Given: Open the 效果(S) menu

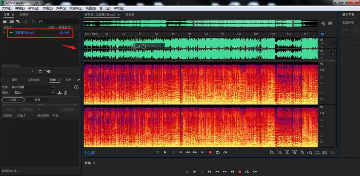Looking at the screenshot, I should click(x=62, y=8).
